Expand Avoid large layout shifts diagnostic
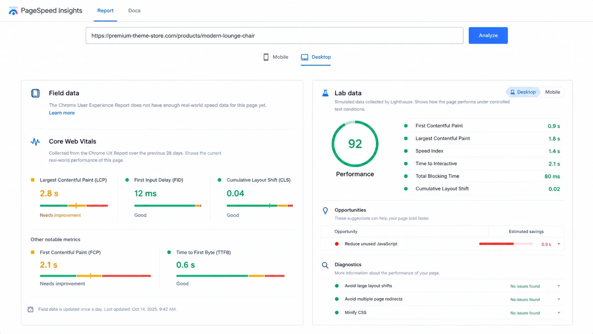Viewport: 593px width, 334px height. tap(559, 286)
